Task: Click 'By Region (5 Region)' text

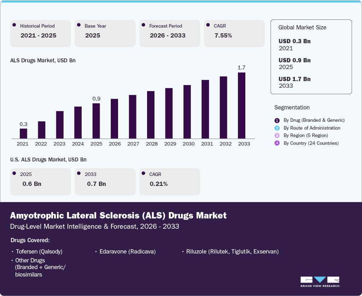Action: [x=306, y=136]
